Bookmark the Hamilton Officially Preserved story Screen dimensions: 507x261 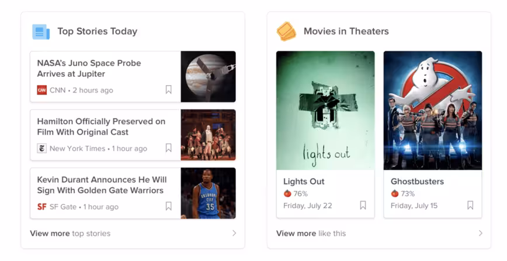click(x=168, y=148)
